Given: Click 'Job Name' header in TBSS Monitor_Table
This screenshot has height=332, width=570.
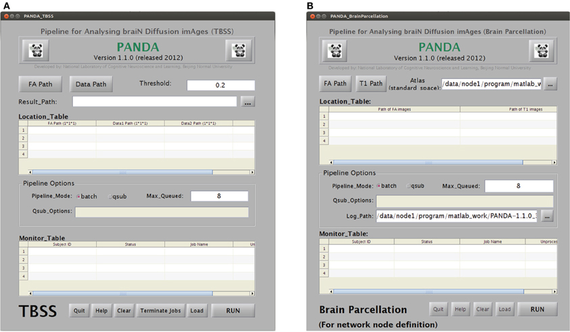Looking at the screenshot, I should pyautogui.click(x=199, y=244).
